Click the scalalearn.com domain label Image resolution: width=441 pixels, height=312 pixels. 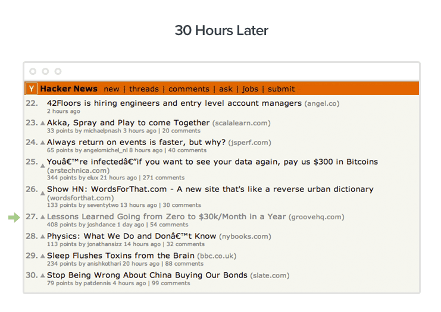pos(241,123)
